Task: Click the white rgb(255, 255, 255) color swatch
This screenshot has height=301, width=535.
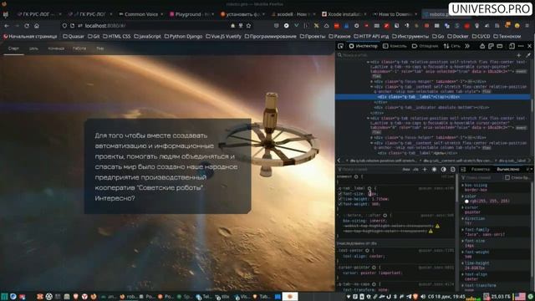Action: [x=466, y=202]
